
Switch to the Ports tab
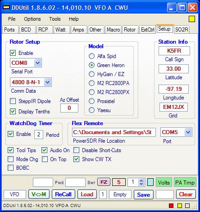coord(10,30)
